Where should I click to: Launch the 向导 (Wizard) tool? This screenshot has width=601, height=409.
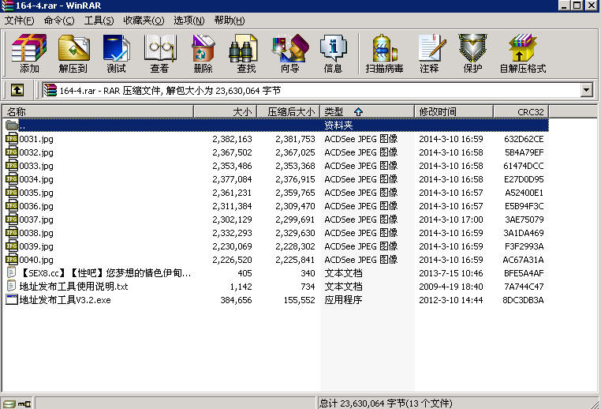(289, 54)
